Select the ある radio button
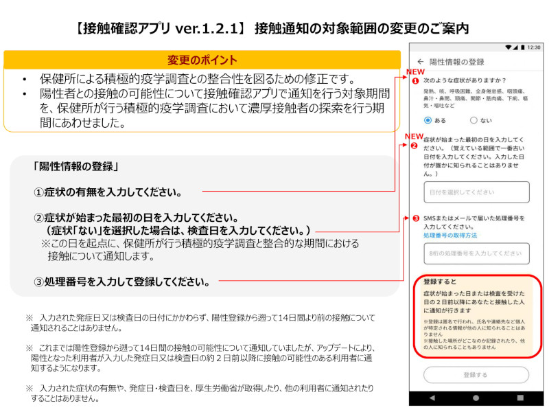Image resolution: width=549 pixels, height=412 pixels. [428, 119]
